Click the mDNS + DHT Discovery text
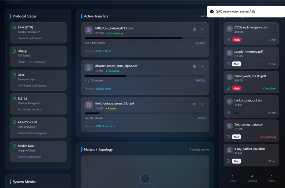The width and height of the screenshot is (285, 188). (31, 62)
